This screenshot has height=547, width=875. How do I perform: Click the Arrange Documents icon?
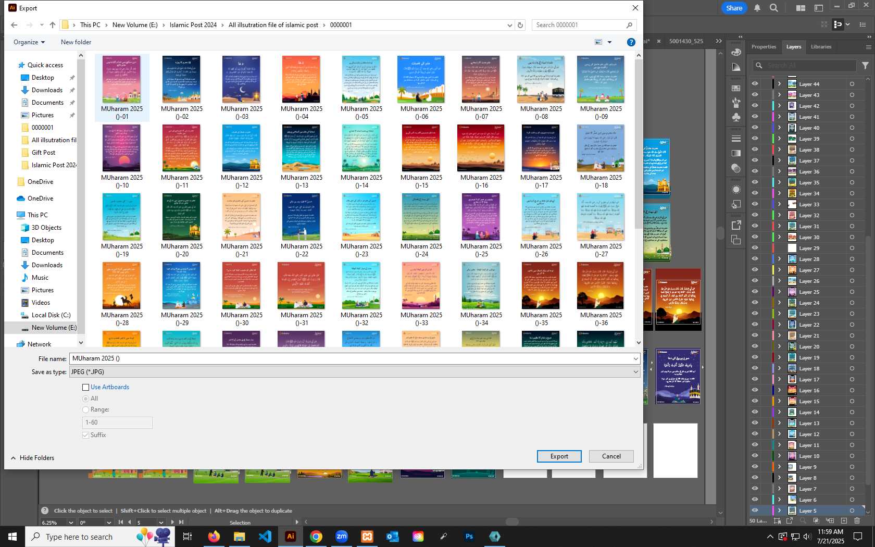tap(801, 8)
